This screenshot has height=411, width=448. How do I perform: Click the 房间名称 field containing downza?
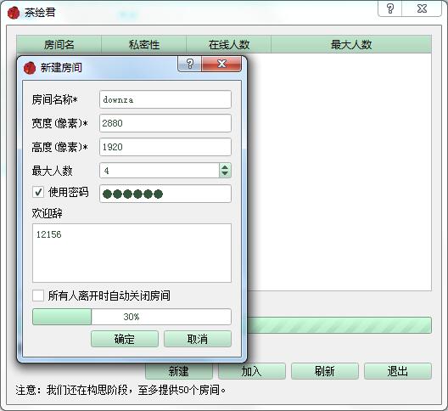point(165,99)
